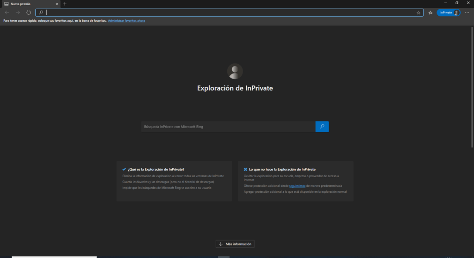Click the address bar search magnifier icon
Image resolution: width=474 pixels, height=258 pixels.
tap(41, 12)
